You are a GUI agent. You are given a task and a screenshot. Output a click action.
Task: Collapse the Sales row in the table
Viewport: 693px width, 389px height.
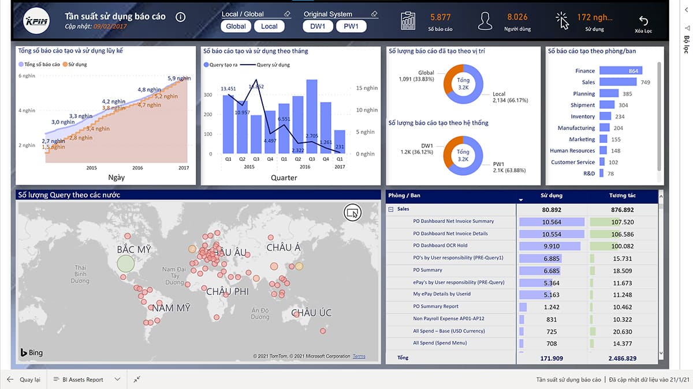pyautogui.click(x=391, y=209)
